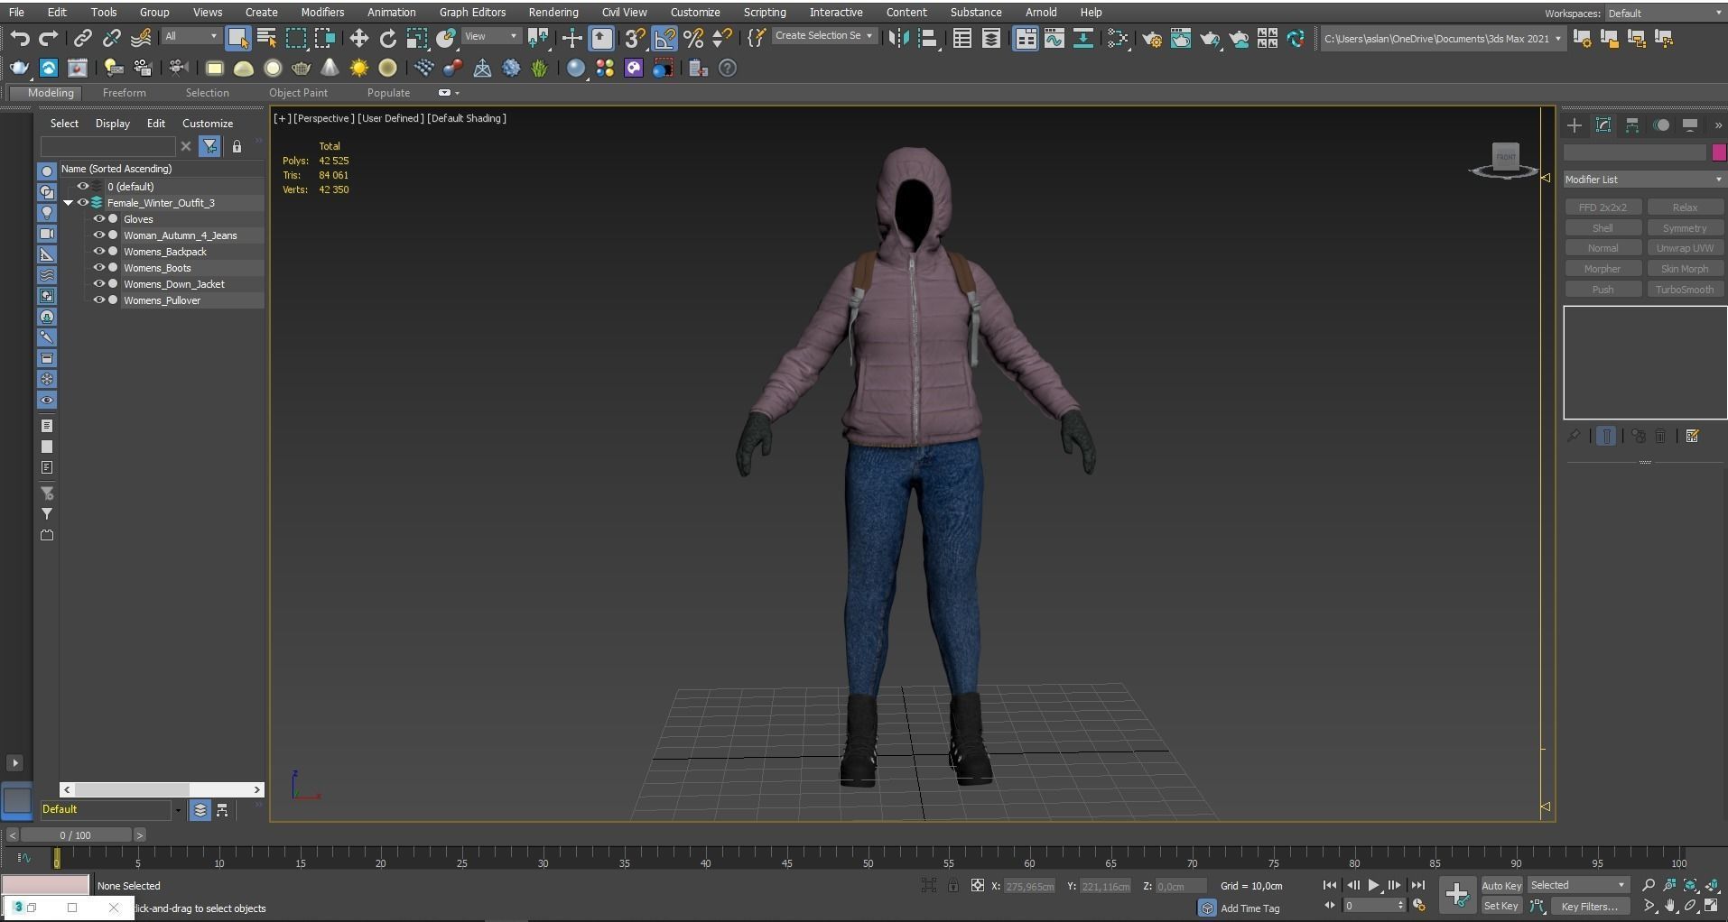Open the Material Editor icon

click(1118, 38)
